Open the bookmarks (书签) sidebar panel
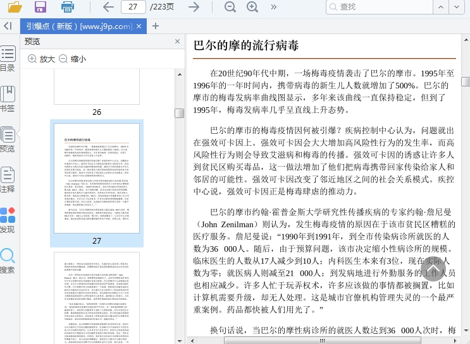The width and height of the screenshot is (470, 344). click(8, 98)
